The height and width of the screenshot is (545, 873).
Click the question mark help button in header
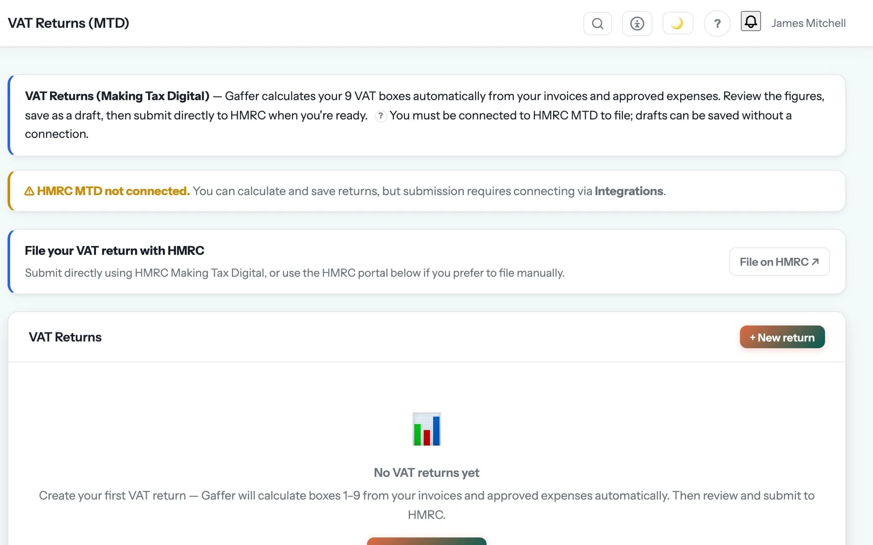coord(717,24)
